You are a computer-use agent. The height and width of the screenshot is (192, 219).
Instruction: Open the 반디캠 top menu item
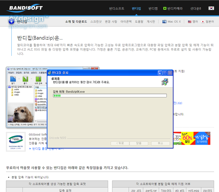point(153,8)
